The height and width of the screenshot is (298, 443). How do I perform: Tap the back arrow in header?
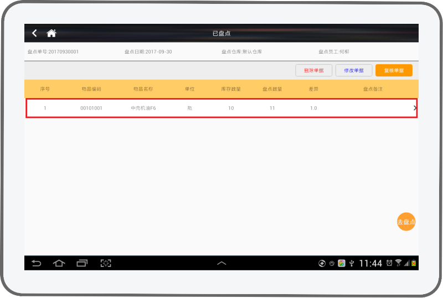click(x=34, y=33)
